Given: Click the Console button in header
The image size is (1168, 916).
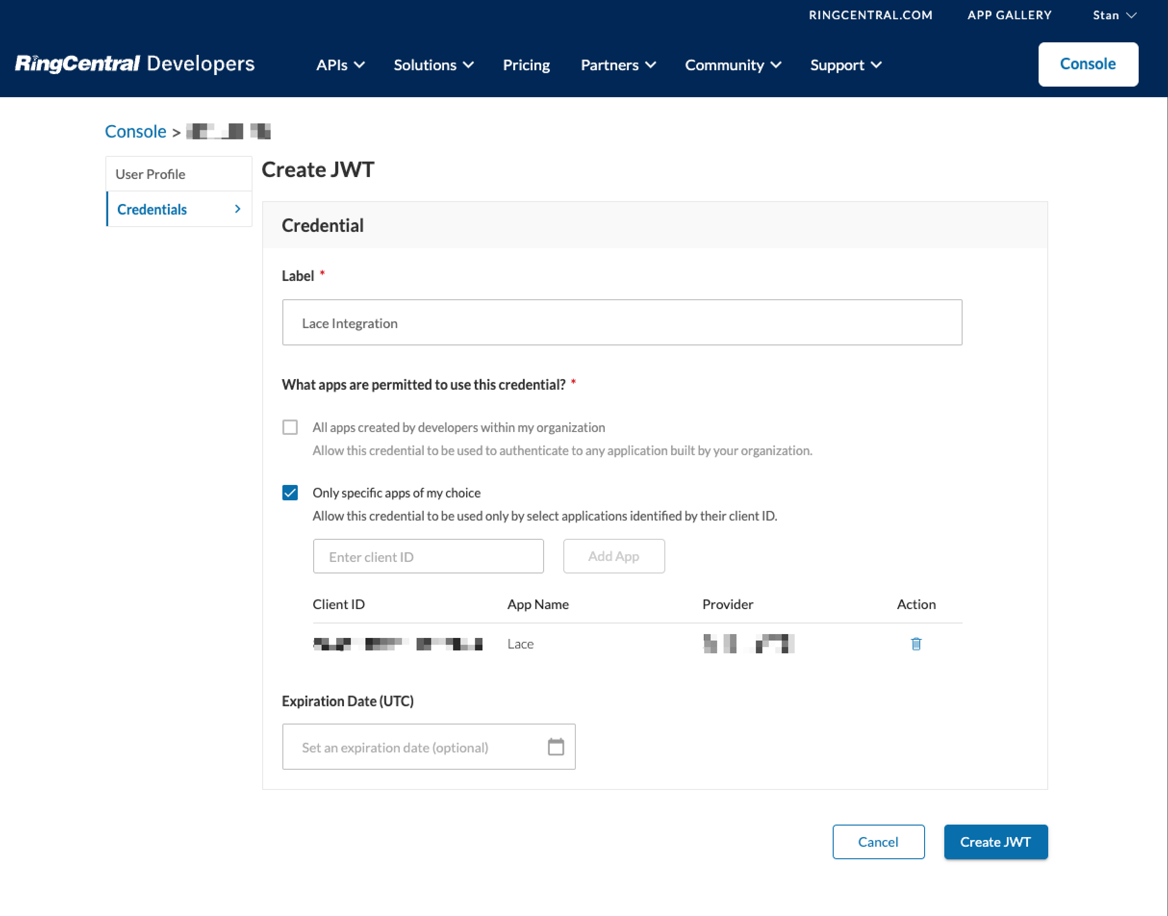Looking at the screenshot, I should pyautogui.click(x=1088, y=64).
